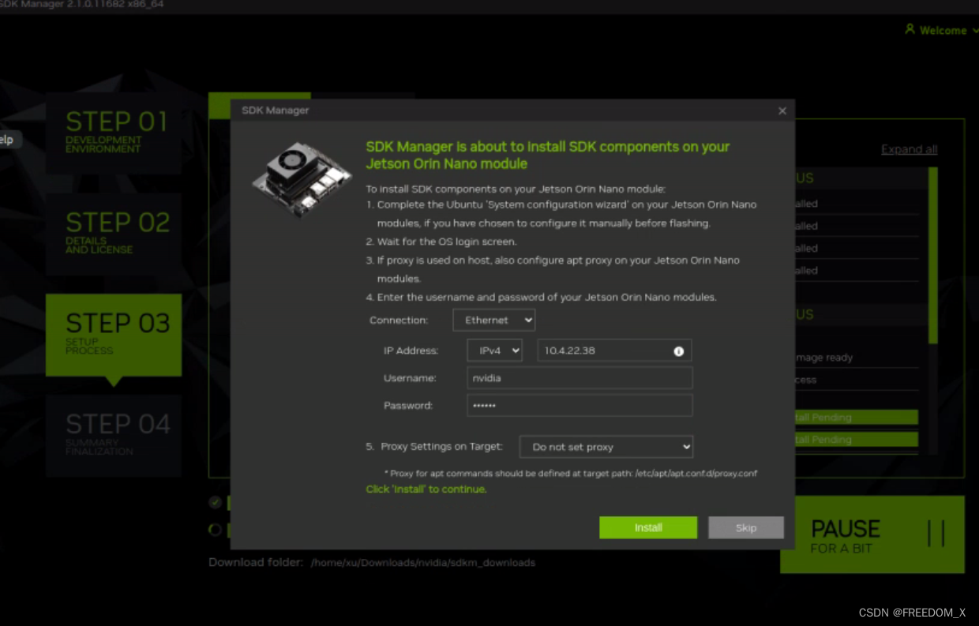
Task: Change the IPv4 address type dropdown
Action: [x=494, y=350]
